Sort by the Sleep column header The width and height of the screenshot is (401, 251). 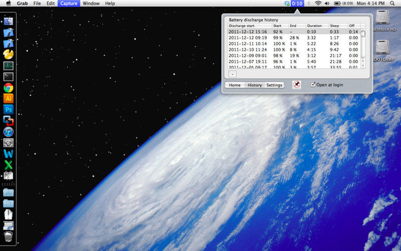pos(338,26)
